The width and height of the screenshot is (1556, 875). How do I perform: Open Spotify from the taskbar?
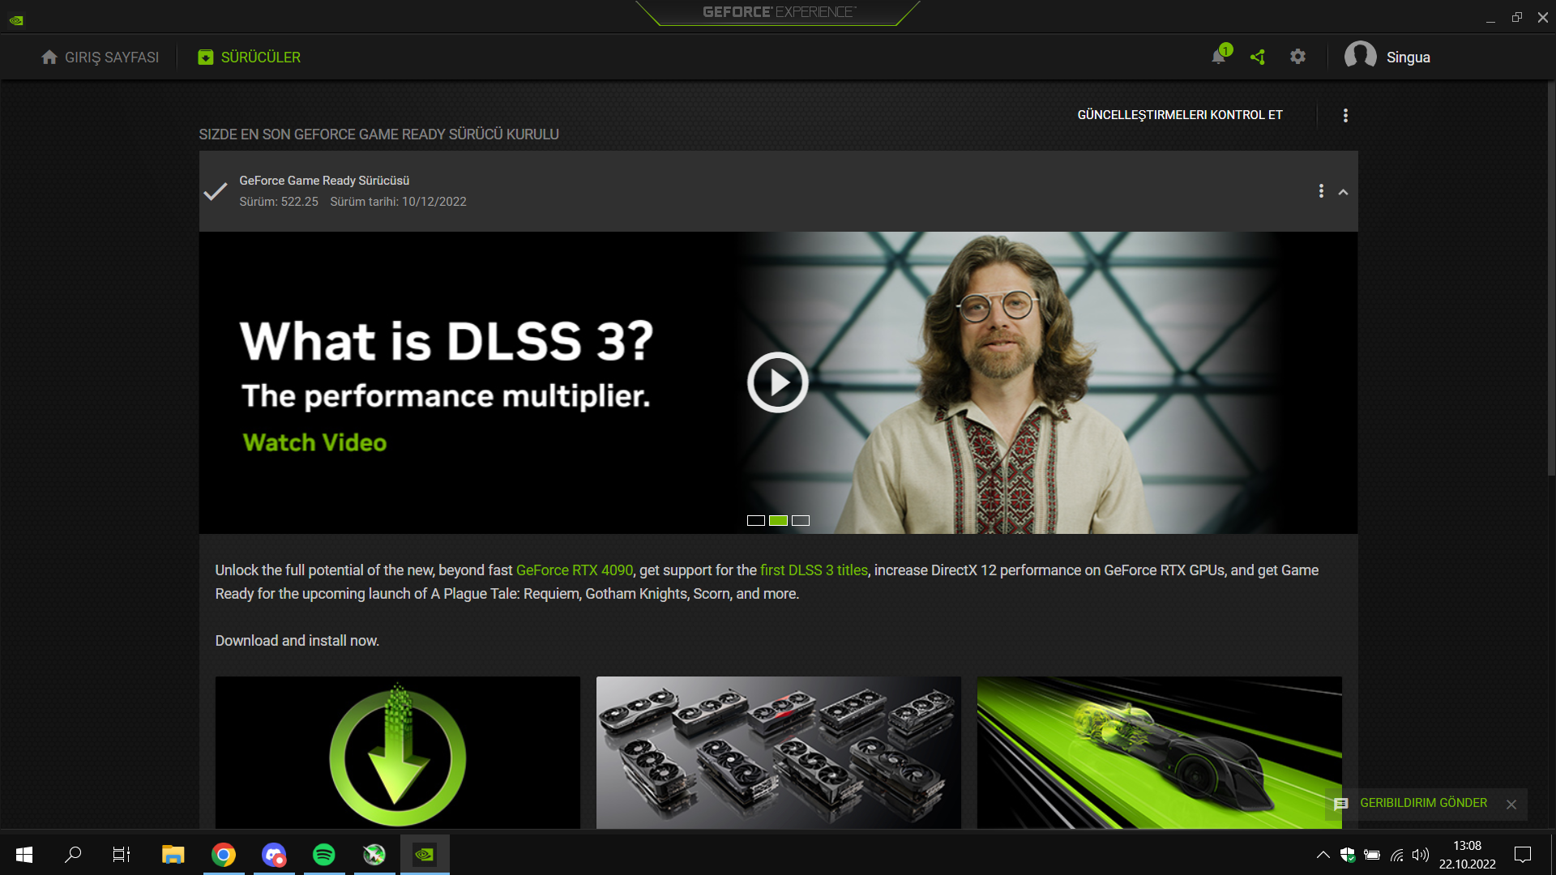pyautogui.click(x=324, y=854)
